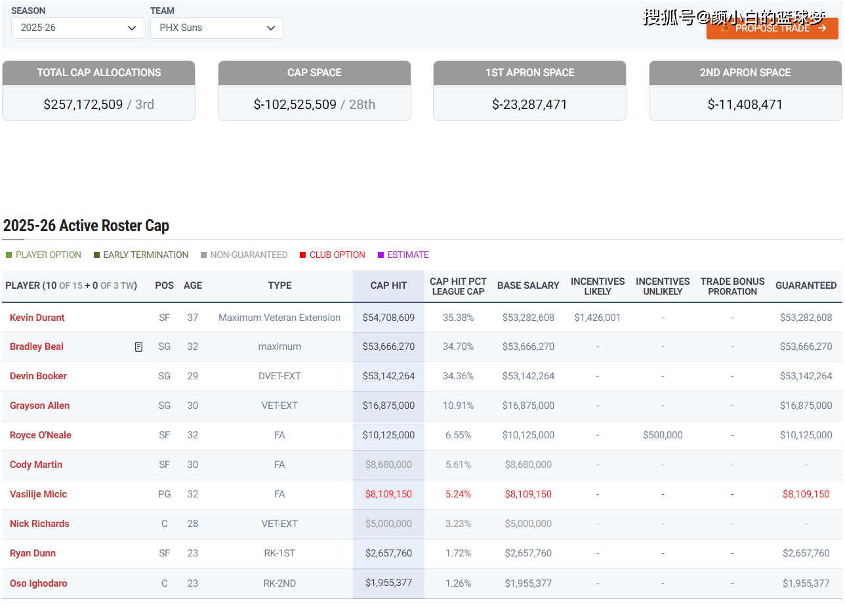Click the Guaranteed column header

(x=806, y=285)
